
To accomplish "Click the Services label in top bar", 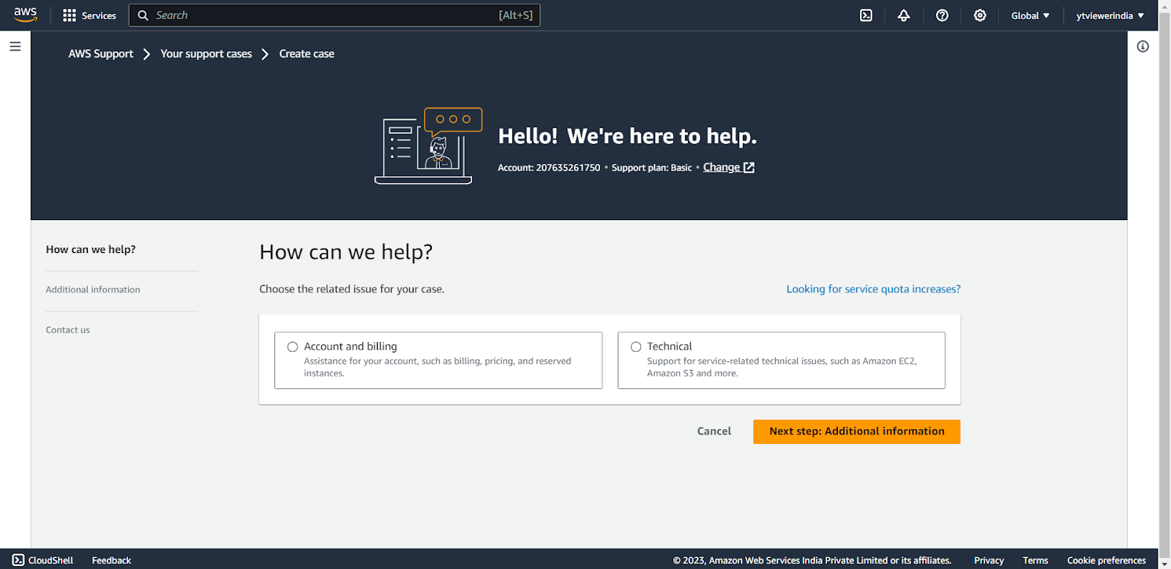I will [99, 15].
